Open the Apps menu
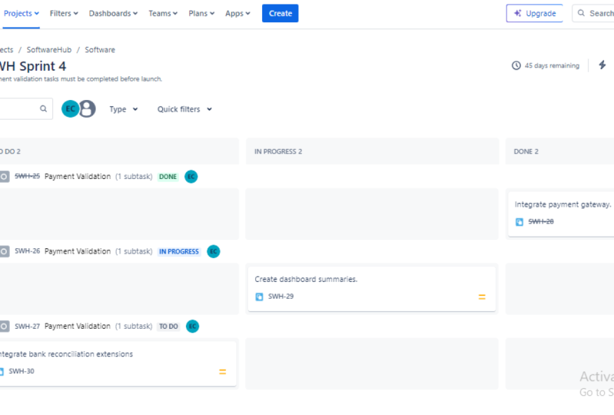614x415 pixels. click(x=237, y=13)
